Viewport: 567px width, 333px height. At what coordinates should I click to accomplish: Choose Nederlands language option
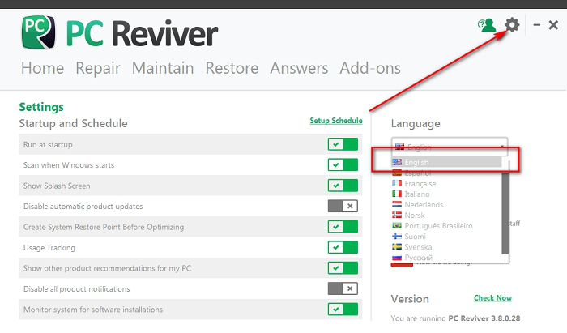tap(424, 204)
